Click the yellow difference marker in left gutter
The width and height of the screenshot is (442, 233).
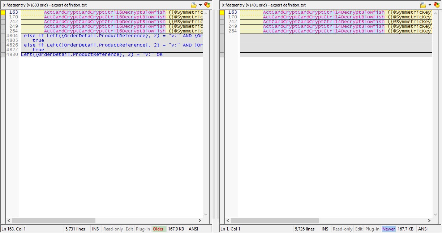coord(3,12)
